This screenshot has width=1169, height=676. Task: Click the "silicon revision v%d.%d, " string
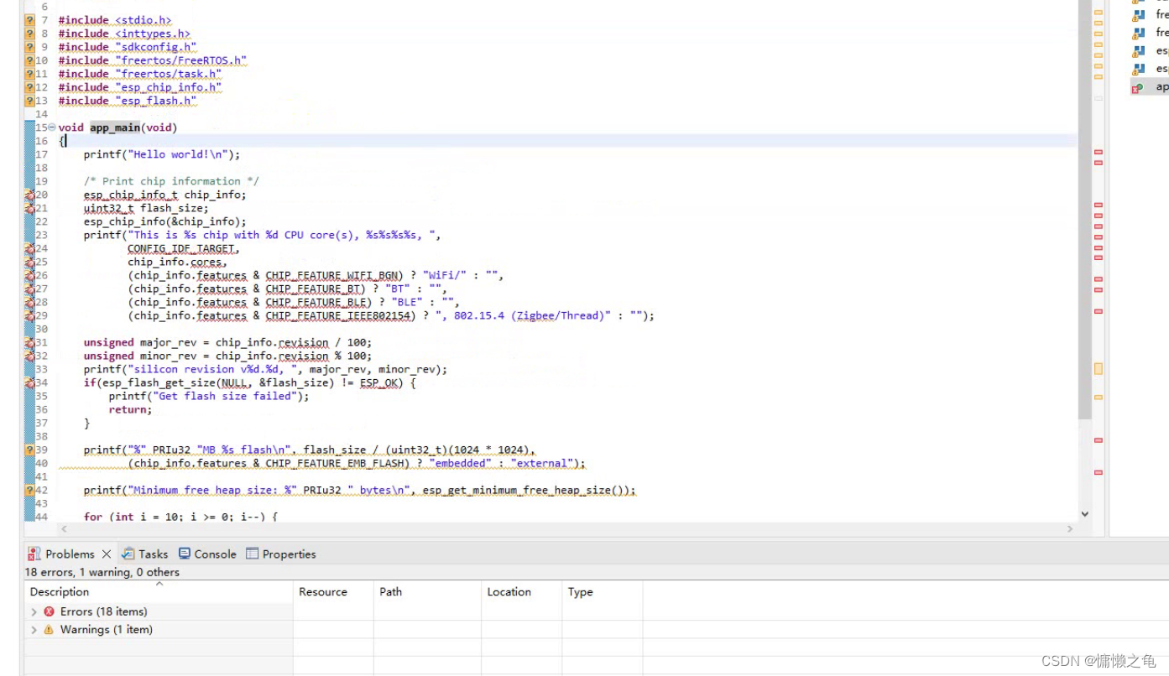tap(212, 369)
